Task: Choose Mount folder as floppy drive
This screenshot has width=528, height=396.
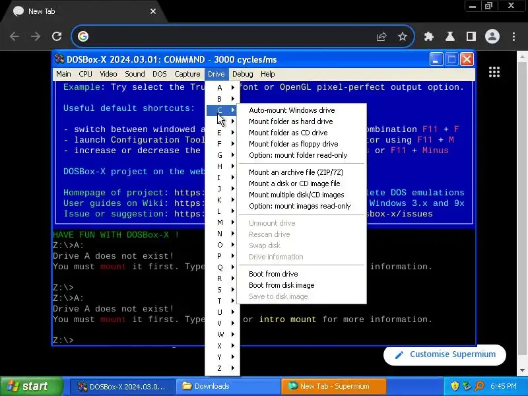Action: pos(302,144)
